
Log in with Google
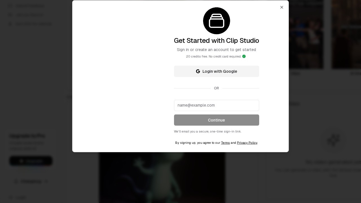point(217,71)
